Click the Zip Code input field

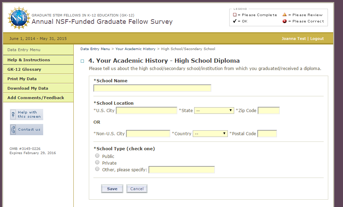pos(269,111)
